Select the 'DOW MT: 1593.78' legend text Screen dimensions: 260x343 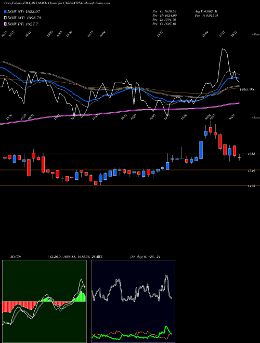(24, 18)
